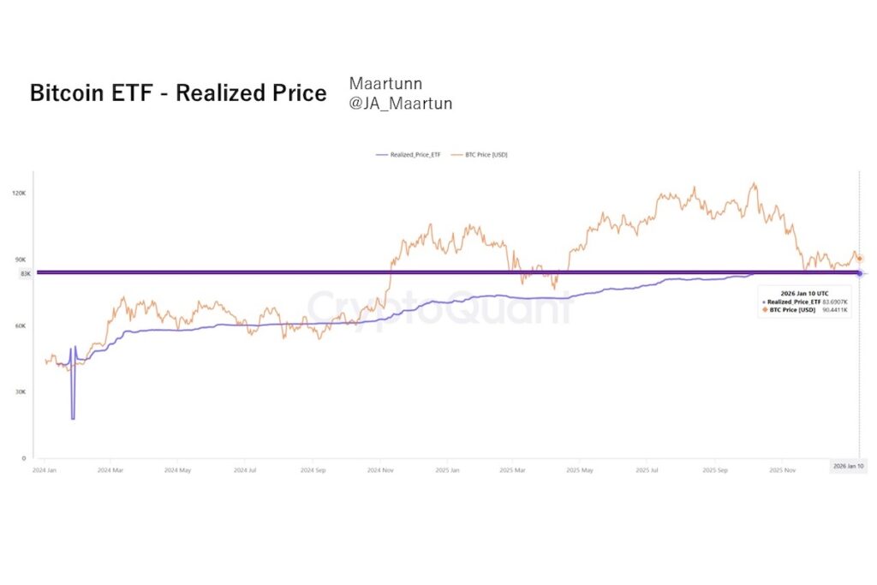Image resolution: width=877 pixels, height=585 pixels.
Task: Click the 83K y-axis price label
Action: pyautogui.click(x=25, y=273)
